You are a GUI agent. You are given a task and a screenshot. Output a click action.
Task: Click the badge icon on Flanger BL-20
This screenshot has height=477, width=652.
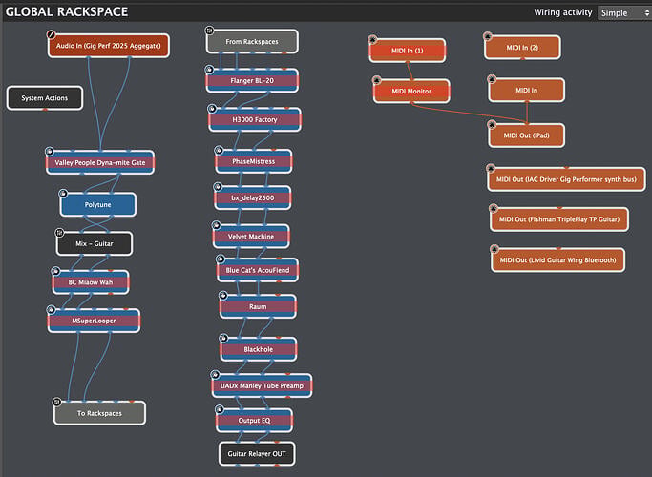(209, 70)
